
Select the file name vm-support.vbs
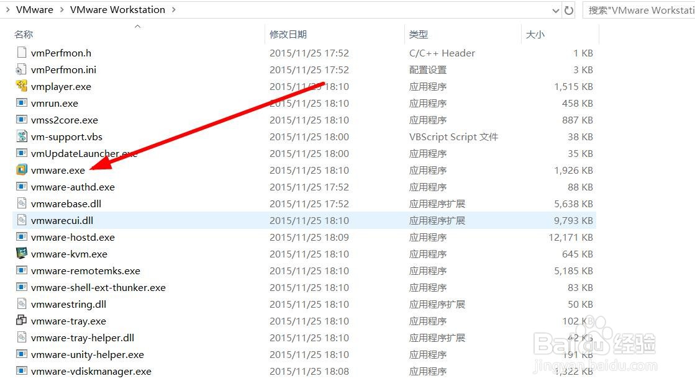point(66,137)
